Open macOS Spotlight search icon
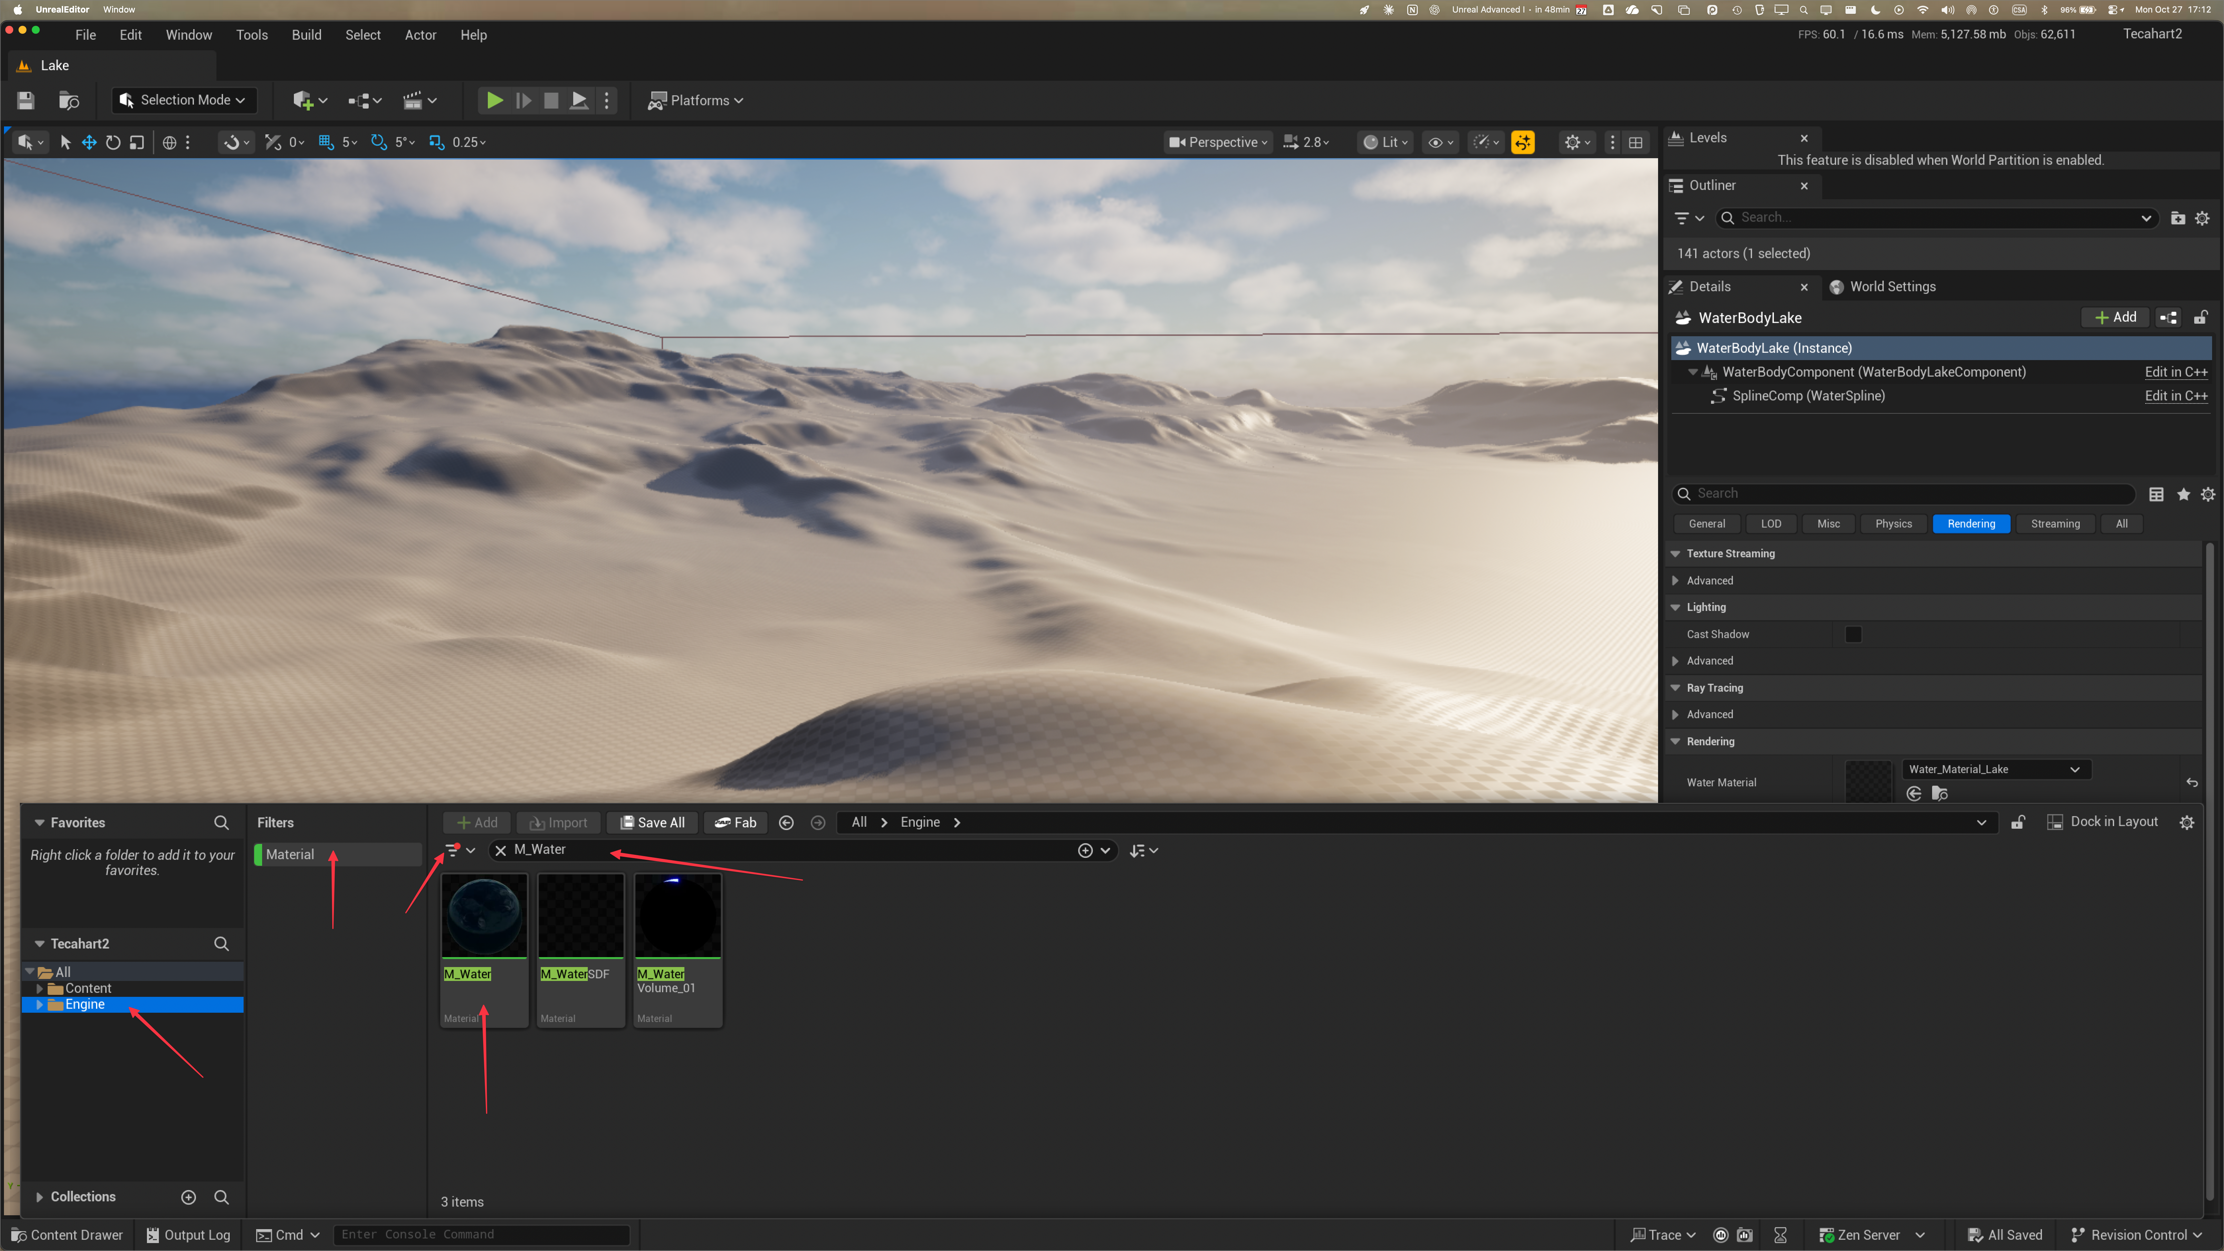 pos(1804,10)
